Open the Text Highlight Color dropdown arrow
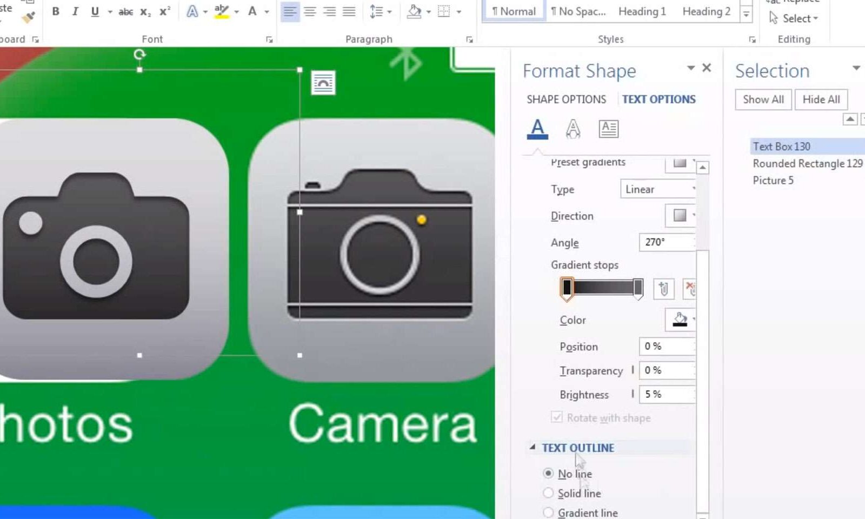The width and height of the screenshot is (865, 519). click(236, 12)
